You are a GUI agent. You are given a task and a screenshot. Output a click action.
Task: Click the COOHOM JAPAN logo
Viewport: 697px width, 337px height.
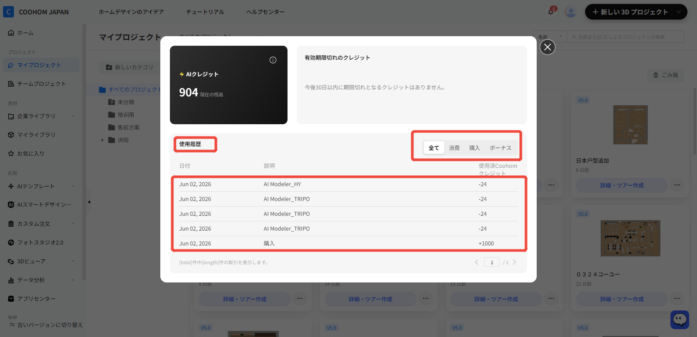coord(36,12)
